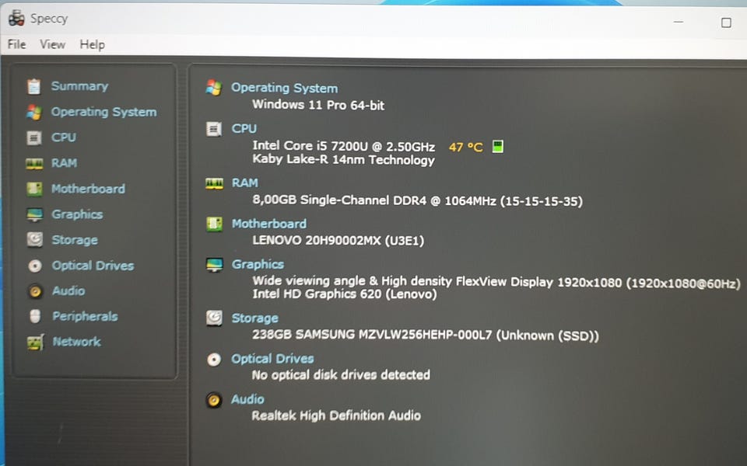Click Intel Core i5 7200U text
Viewport: 747px width, 466px height.
tap(343, 146)
